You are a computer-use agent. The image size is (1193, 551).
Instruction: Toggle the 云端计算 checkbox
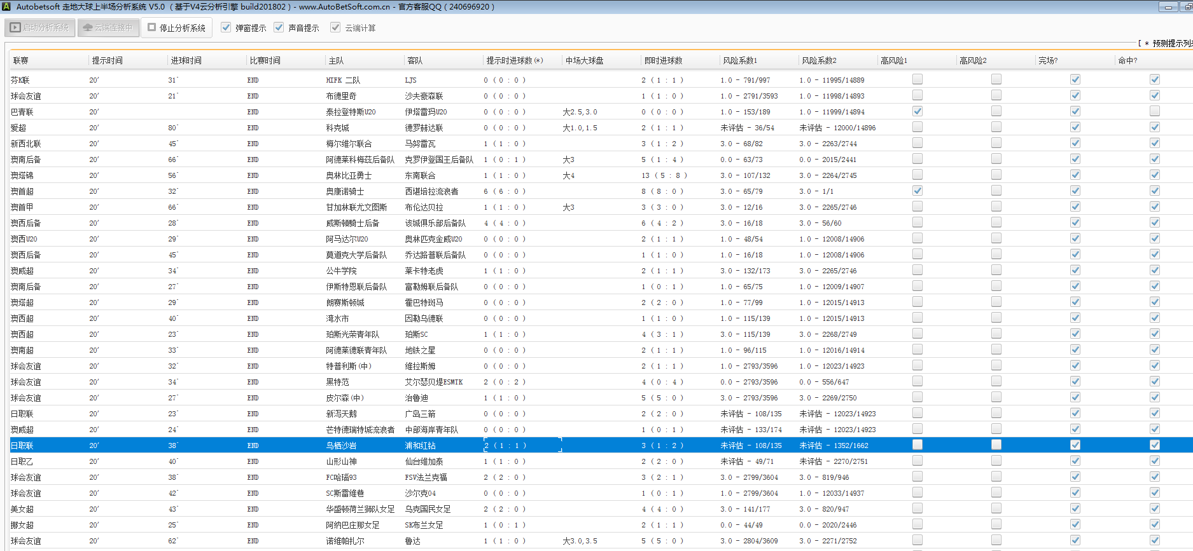335,27
